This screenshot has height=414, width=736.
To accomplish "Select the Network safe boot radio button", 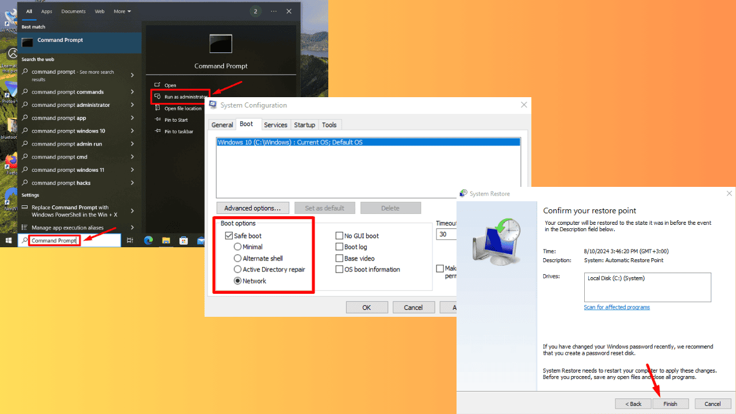I will click(237, 281).
